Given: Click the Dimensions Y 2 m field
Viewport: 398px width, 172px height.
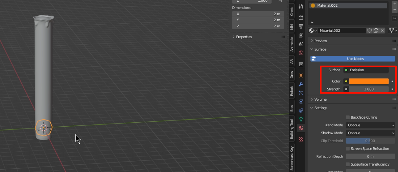Looking at the screenshot, I should [258, 20].
